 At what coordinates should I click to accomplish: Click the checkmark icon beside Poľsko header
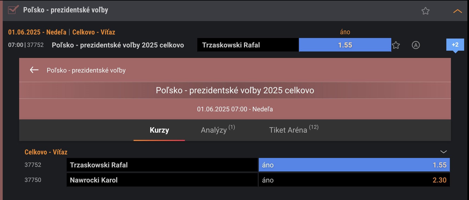click(x=13, y=10)
